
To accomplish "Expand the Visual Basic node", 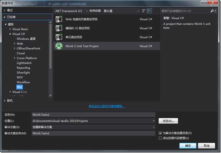I will click(x=10, y=29).
